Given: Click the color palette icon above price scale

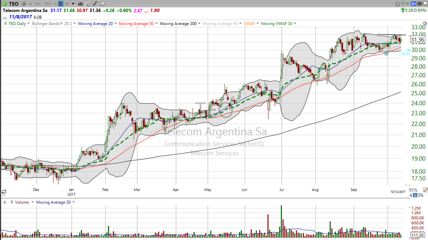Looking at the screenshot, I should pos(424,24).
